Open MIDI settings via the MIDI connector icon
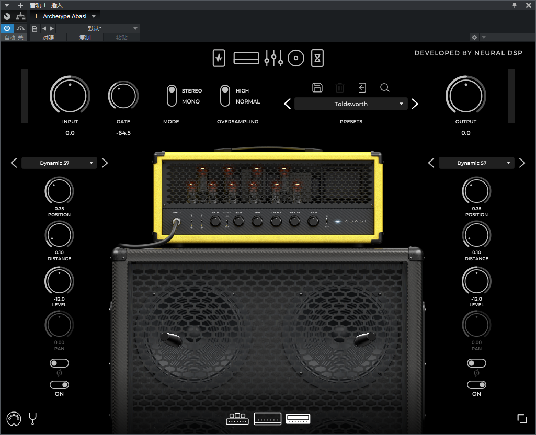 pyautogui.click(x=14, y=419)
